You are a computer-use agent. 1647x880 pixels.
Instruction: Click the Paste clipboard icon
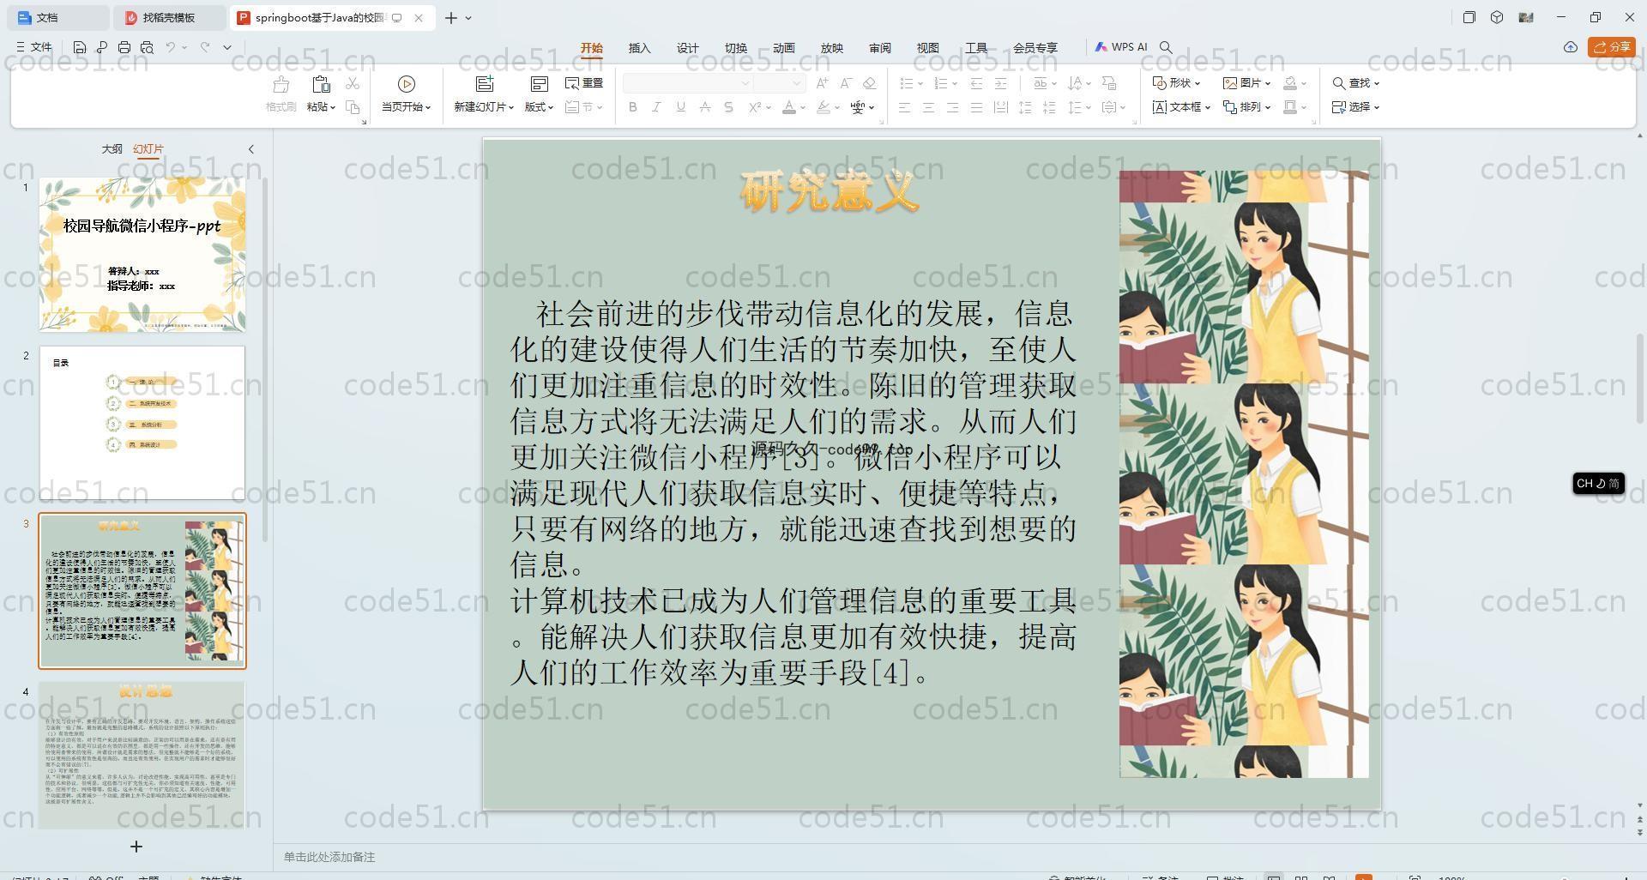[x=321, y=84]
